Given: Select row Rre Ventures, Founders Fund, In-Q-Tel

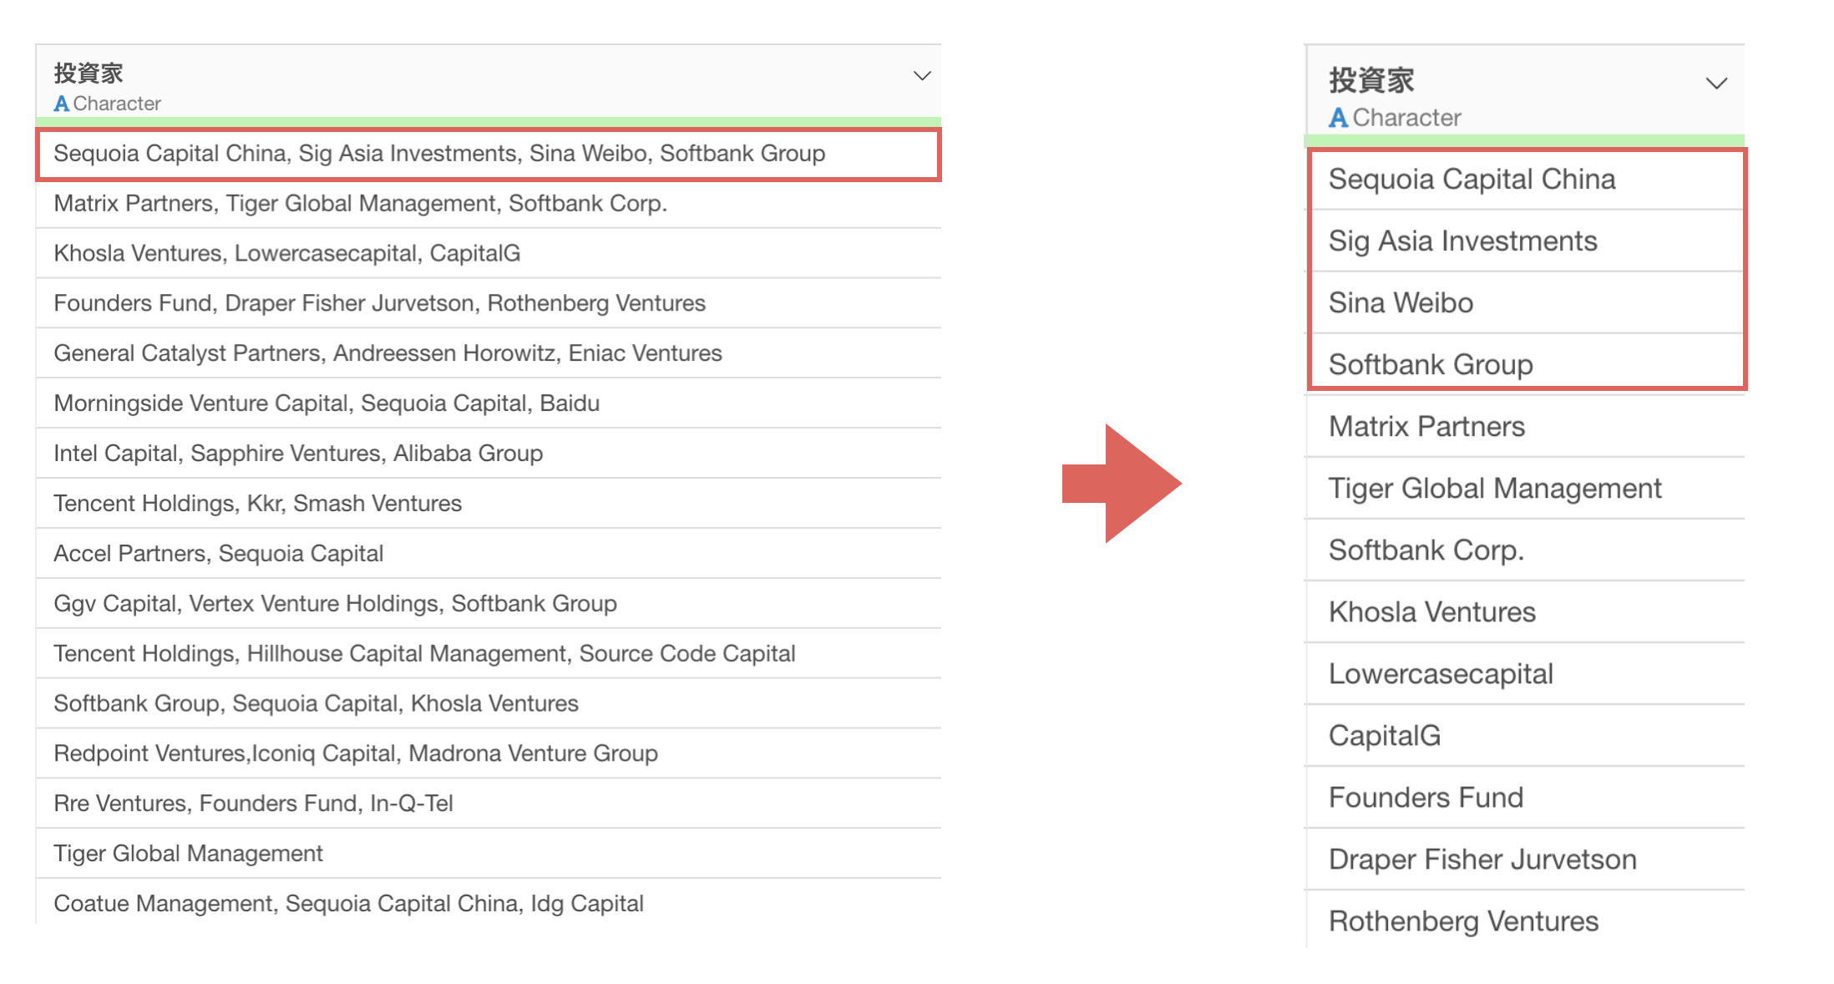Looking at the screenshot, I should pos(489,804).
